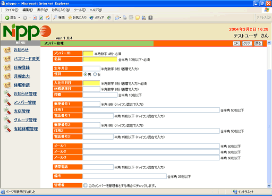Image resolution: width=272 pixels, height=196 pixels.
Task: Click the 支店管理 sidebar link
Action: click(x=22, y=112)
